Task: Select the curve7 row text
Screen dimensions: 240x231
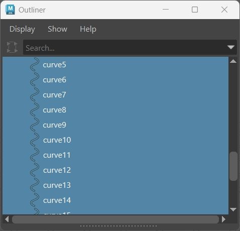Action: point(54,95)
